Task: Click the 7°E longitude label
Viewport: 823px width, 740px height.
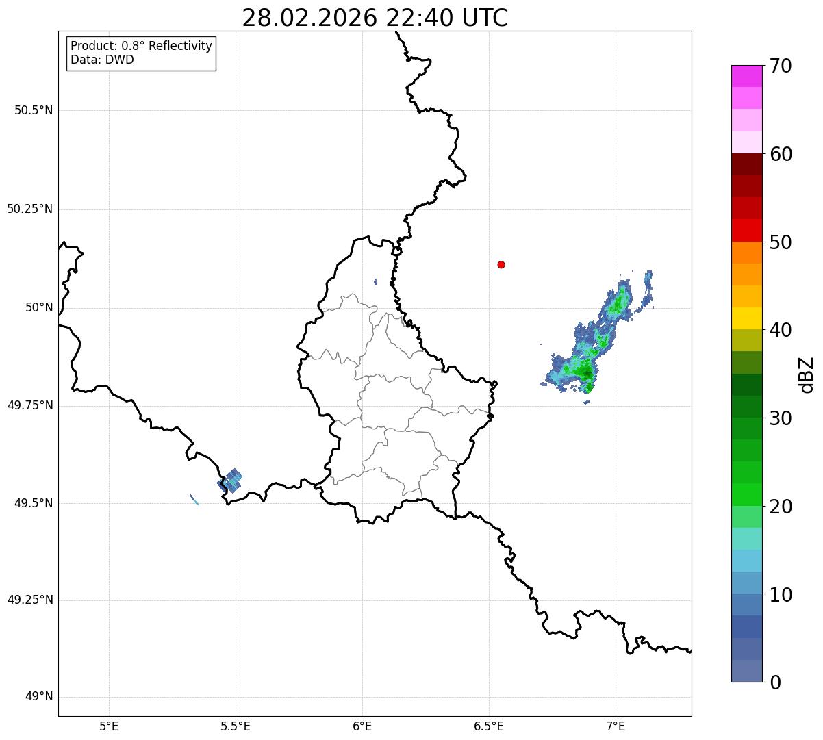Action: tap(616, 726)
